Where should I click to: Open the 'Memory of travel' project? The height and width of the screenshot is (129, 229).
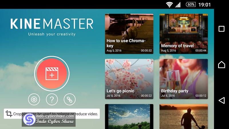tap(183, 34)
